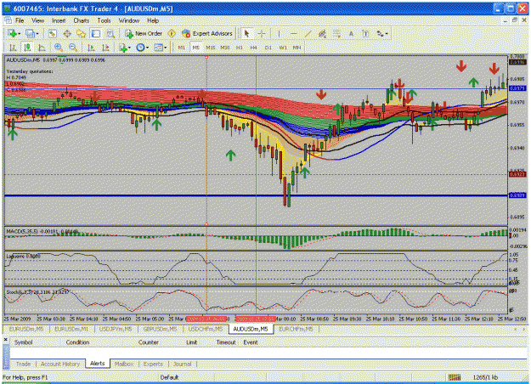
Task: Open the Periods clock icon
Action: 140,48
